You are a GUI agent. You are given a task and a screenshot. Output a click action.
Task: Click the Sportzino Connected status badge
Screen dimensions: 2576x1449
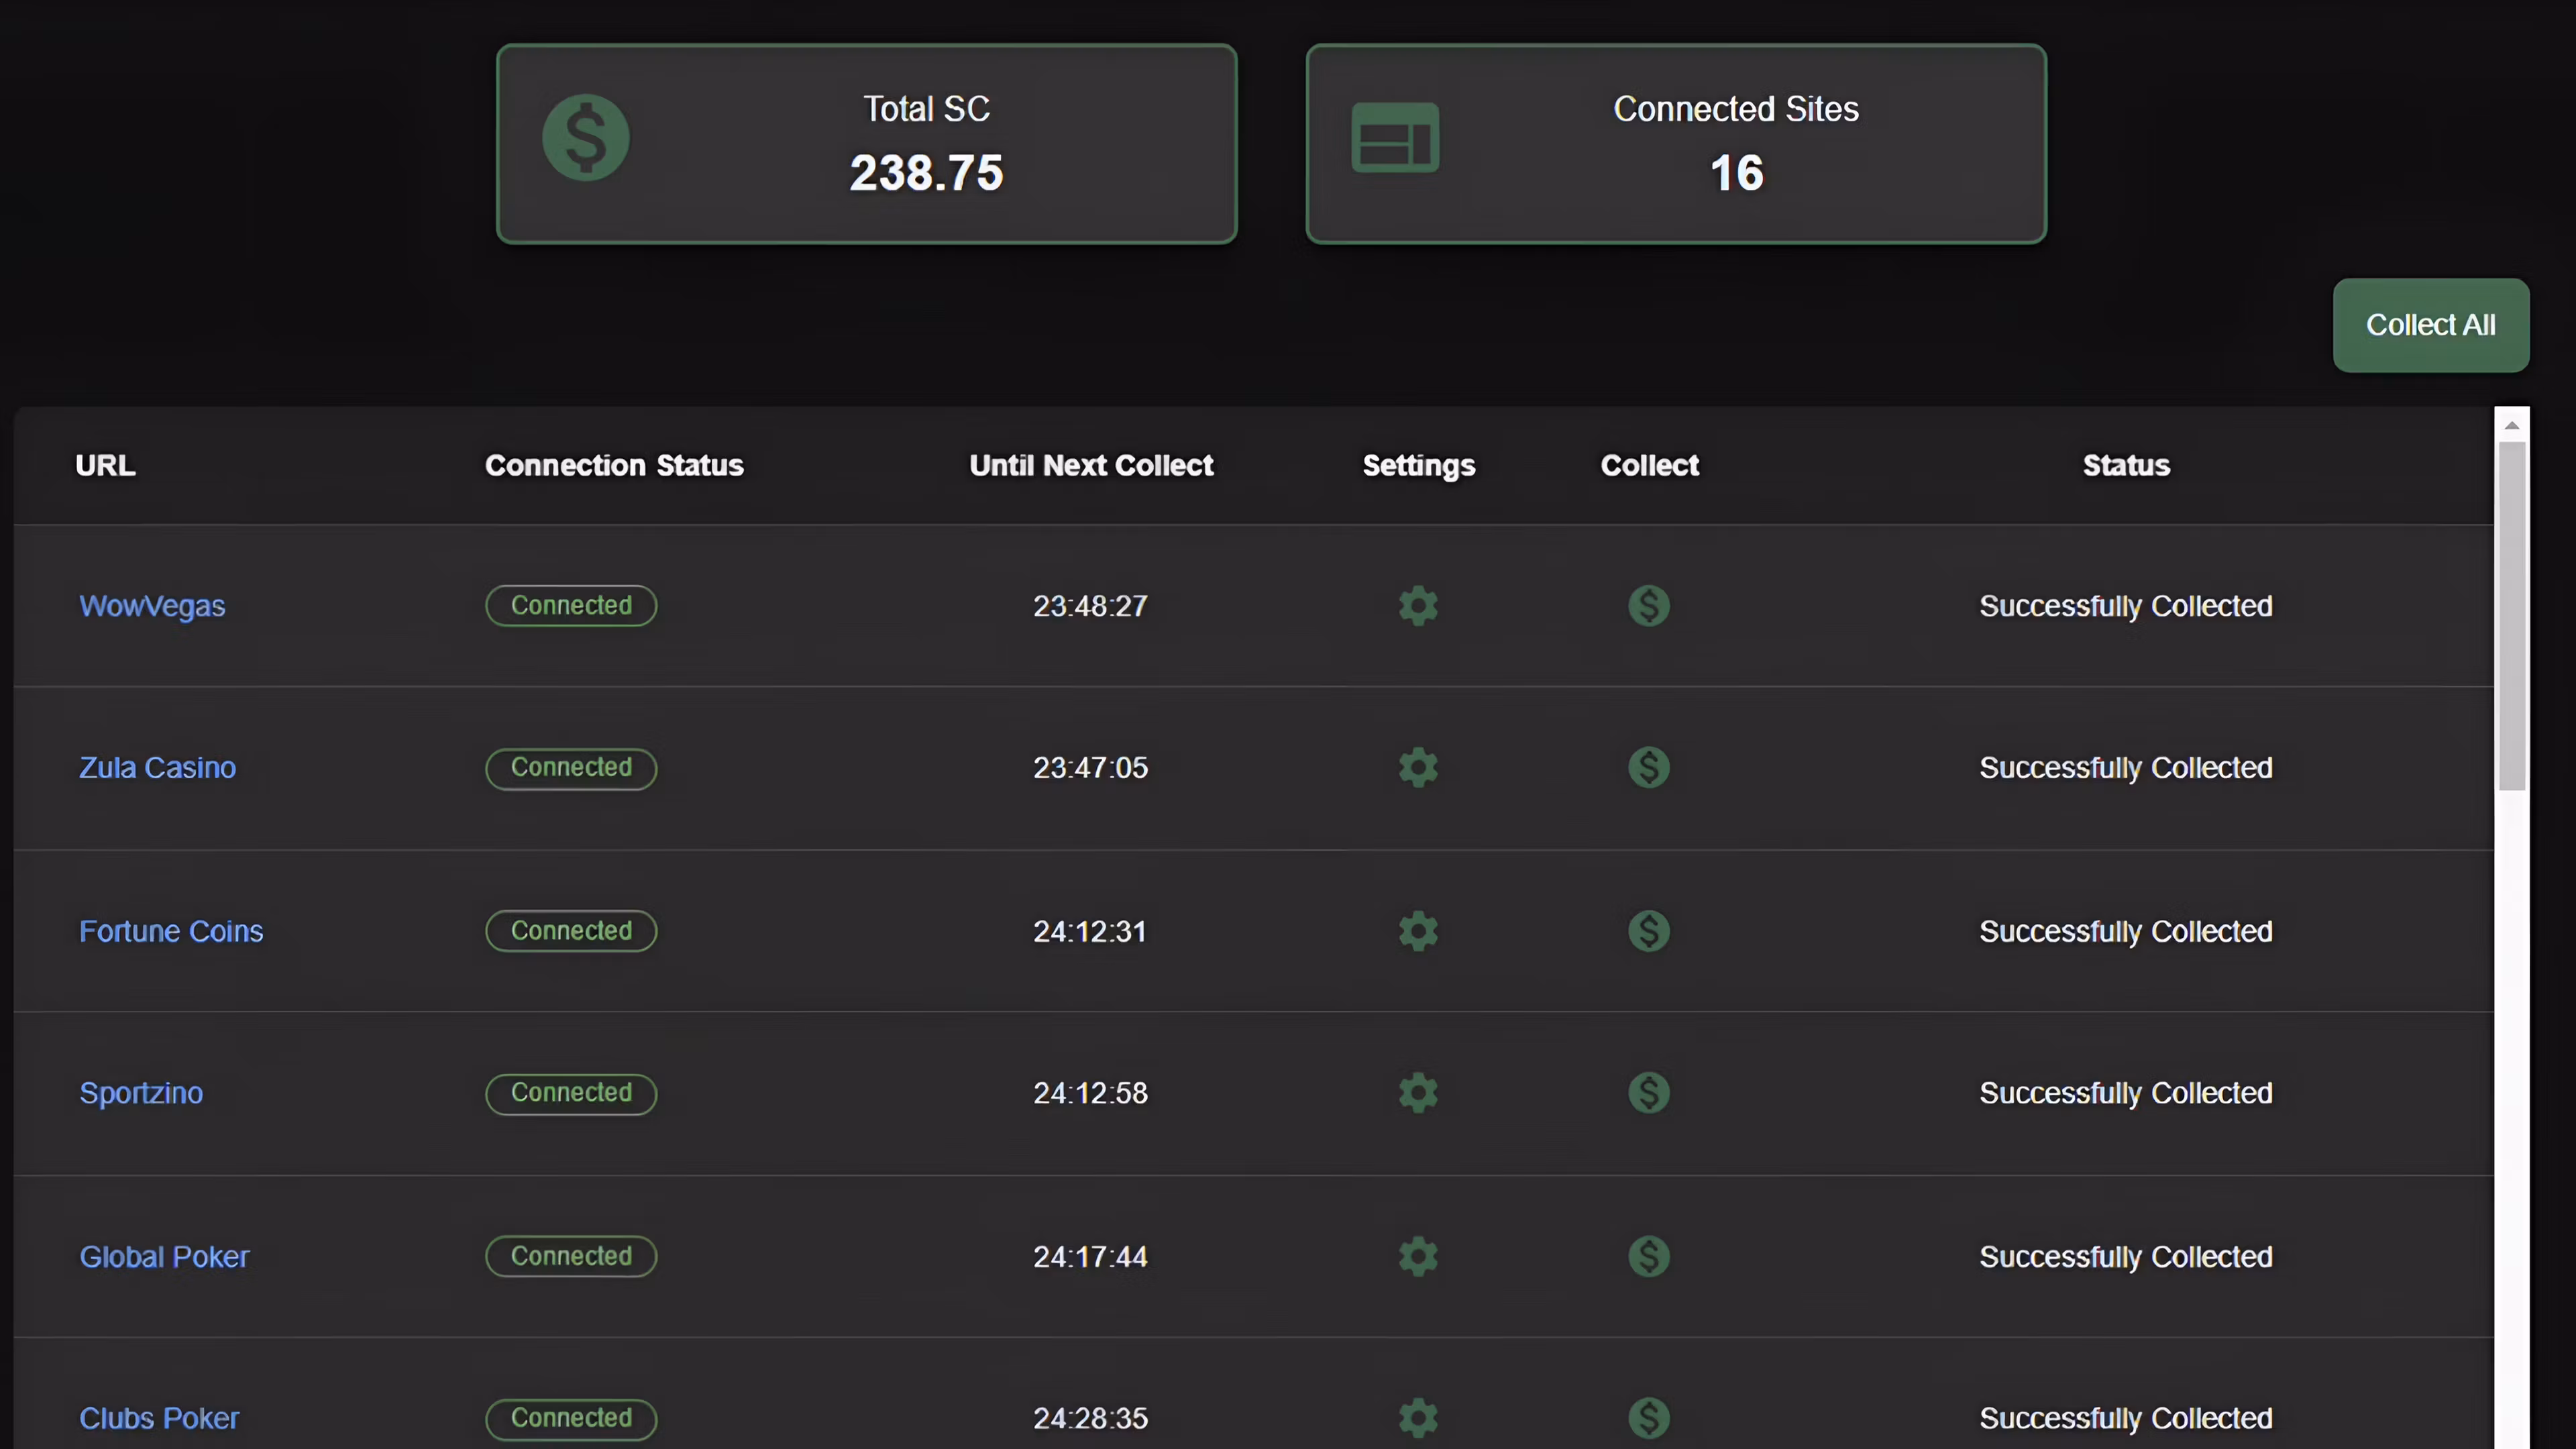click(571, 1093)
